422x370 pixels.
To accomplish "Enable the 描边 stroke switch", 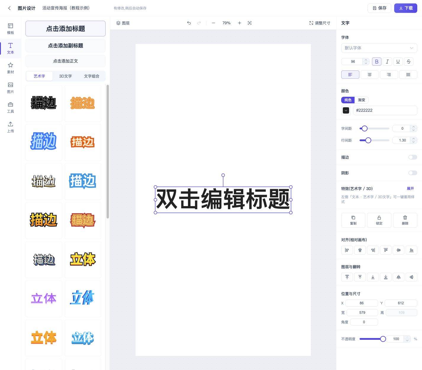I will [413, 157].
